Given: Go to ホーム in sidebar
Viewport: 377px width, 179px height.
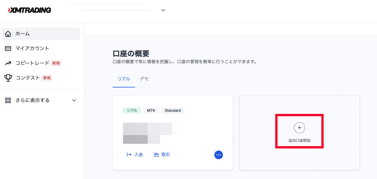Looking at the screenshot, I should coord(41,34).
